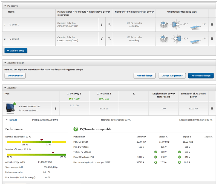219x184 pixels.
Task: Delete PV array 2 with trash icon
Action: coord(212,39)
